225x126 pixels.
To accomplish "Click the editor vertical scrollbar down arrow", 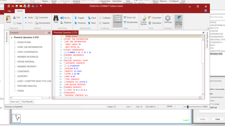I will click(x=203, y=95).
